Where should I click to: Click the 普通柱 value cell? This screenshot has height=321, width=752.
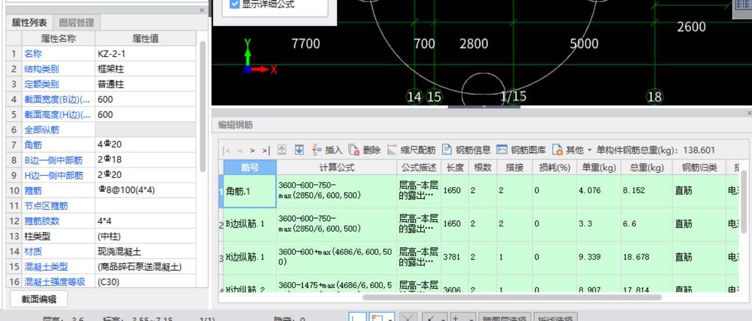pos(146,84)
